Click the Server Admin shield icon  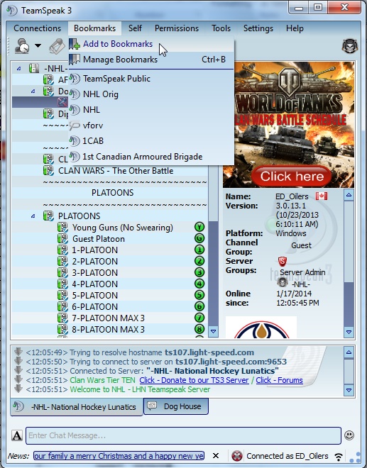click(283, 262)
